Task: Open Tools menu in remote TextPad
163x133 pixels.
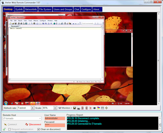Action: (30, 21)
